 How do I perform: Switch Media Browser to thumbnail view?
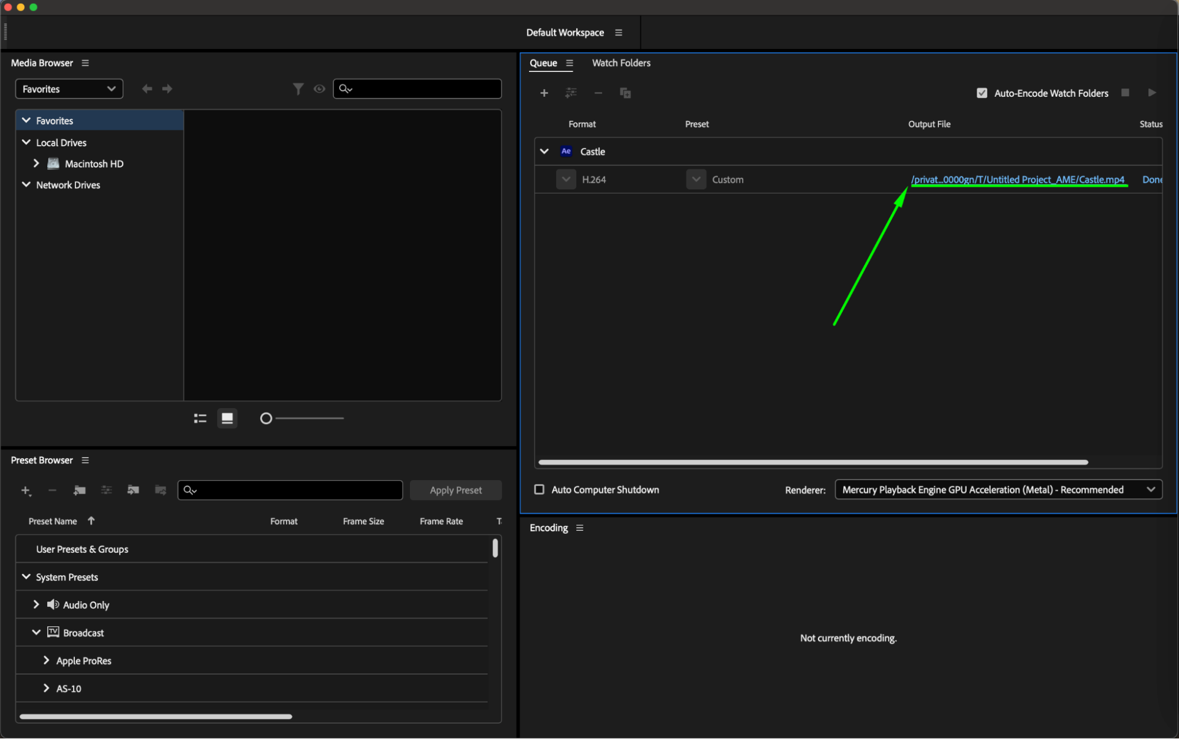(227, 418)
